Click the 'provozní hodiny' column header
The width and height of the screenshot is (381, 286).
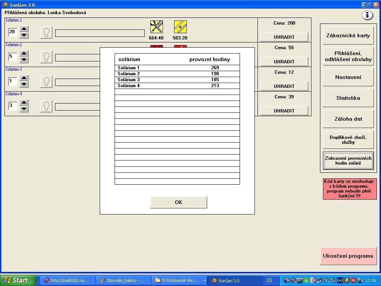pos(209,60)
